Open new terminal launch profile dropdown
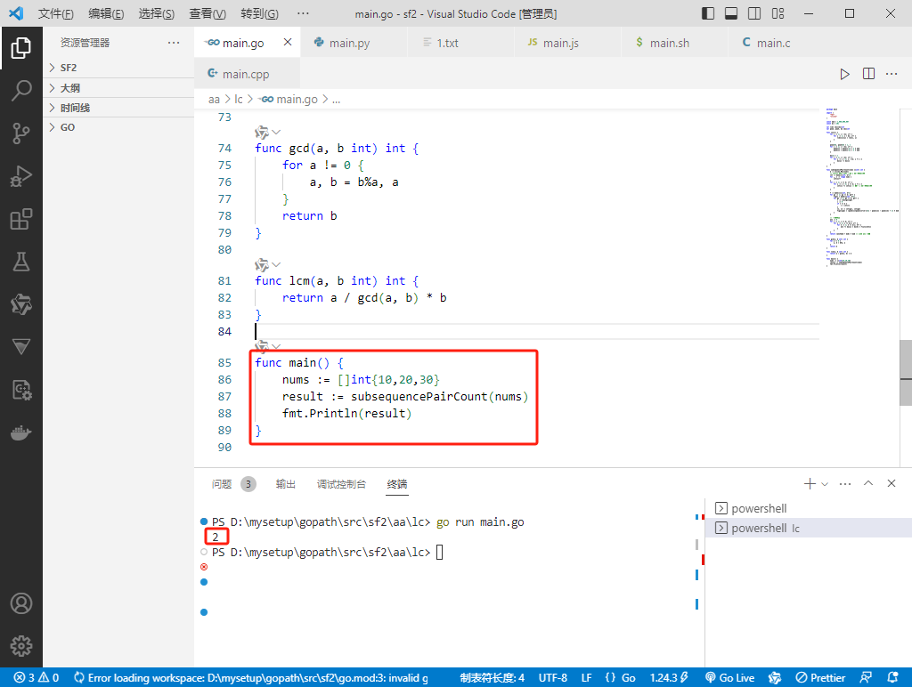The image size is (912, 687). [x=825, y=483]
